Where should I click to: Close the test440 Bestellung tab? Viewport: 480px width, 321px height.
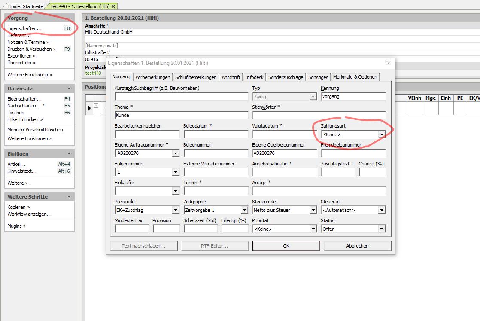point(113,6)
